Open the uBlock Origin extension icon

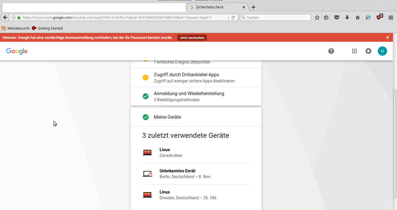(379, 17)
